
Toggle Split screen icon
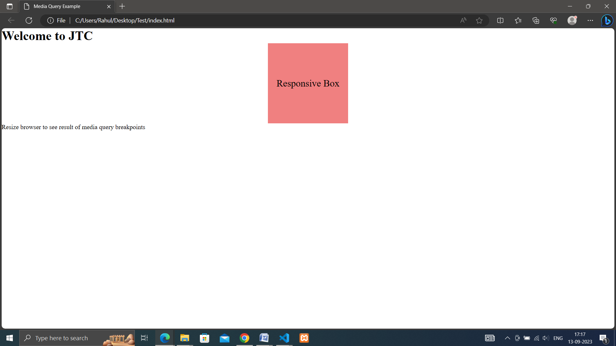click(500, 21)
